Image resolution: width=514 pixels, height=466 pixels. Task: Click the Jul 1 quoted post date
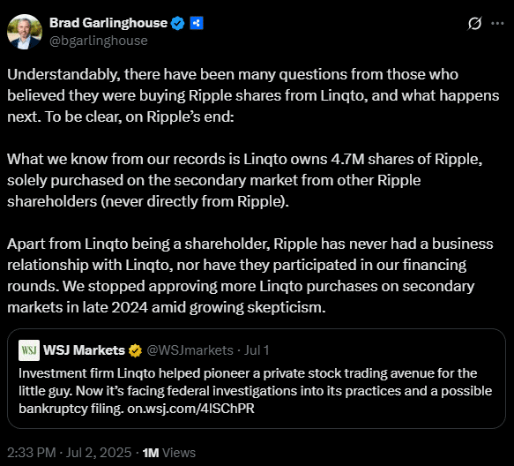(257, 350)
